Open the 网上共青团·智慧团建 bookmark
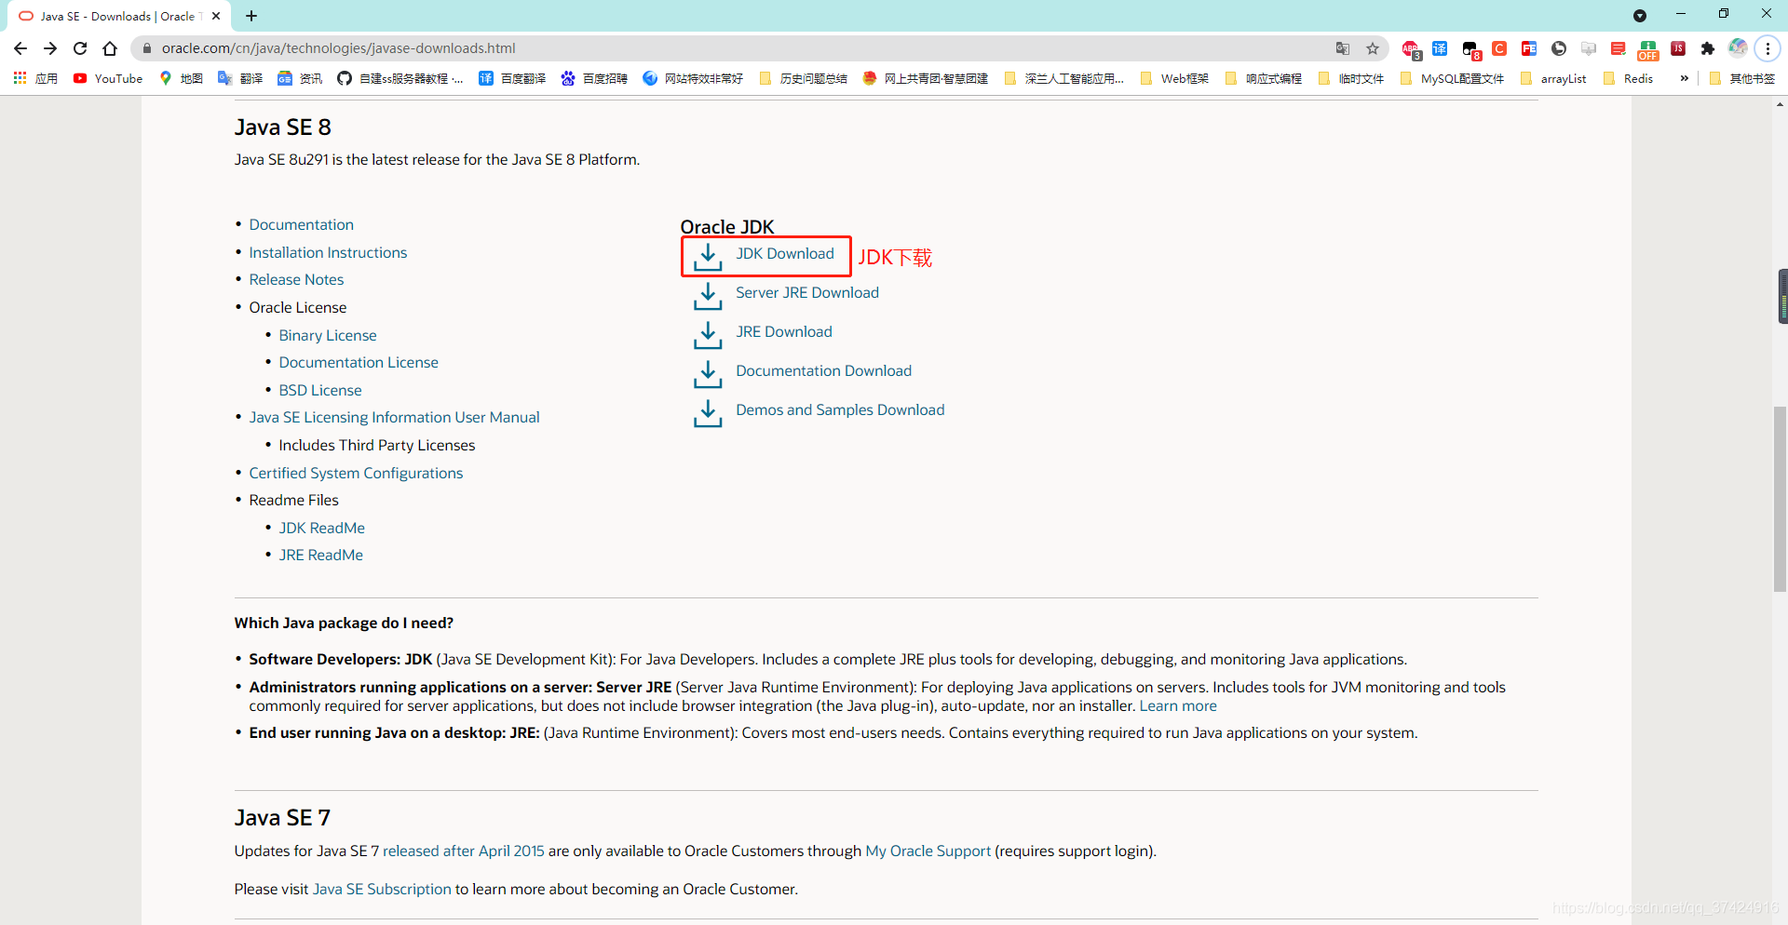1788x925 pixels. (926, 78)
